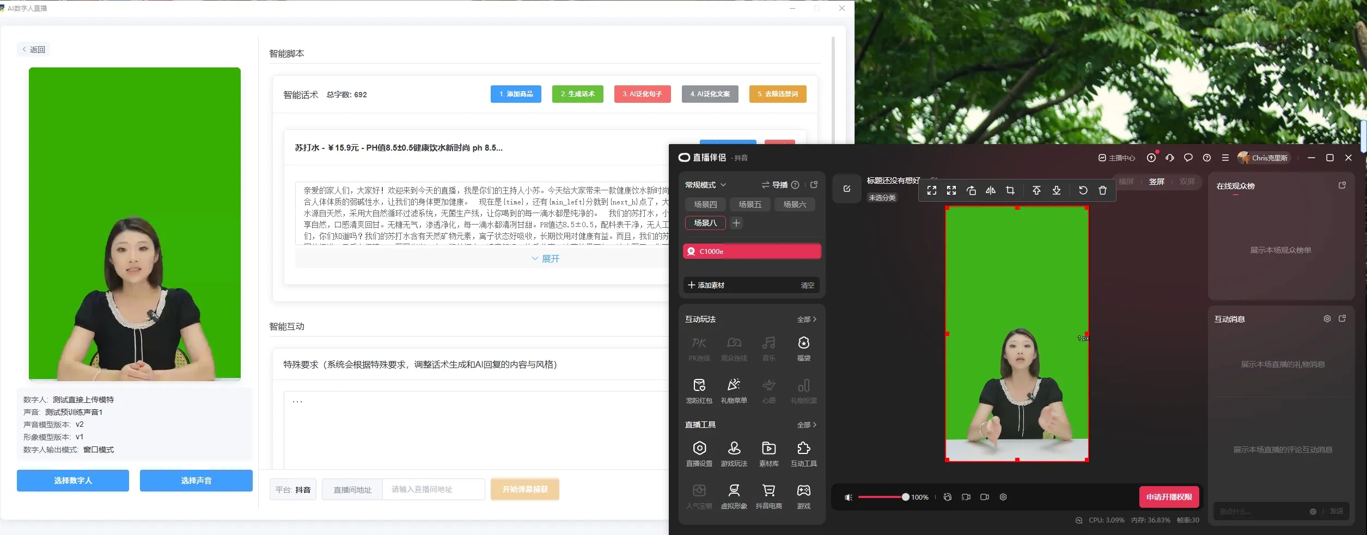This screenshot has height=535, width=1367.
Task: Click the camera icon in bottom control bar
Action: [x=985, y=497]
